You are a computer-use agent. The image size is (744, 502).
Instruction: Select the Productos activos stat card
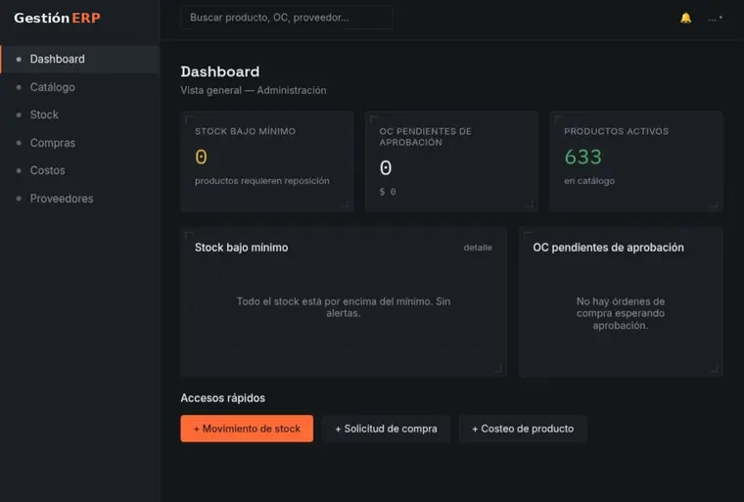[x=636, y=161]
